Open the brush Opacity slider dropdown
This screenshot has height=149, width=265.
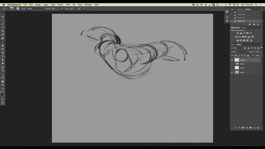[58, 8]
